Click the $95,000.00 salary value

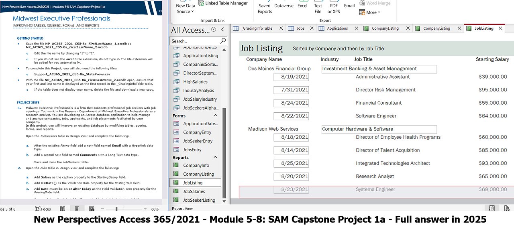pos(493,90)
